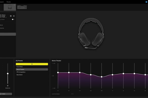Click the Sidetone volume slider handle

[8, 74]
